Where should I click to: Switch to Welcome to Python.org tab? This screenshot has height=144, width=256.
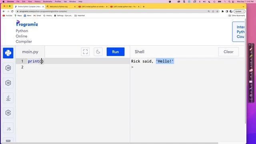pos(61,7)
